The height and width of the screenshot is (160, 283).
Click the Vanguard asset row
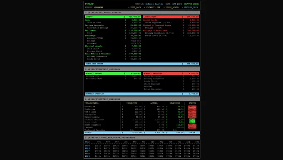(x=113, y=38)
